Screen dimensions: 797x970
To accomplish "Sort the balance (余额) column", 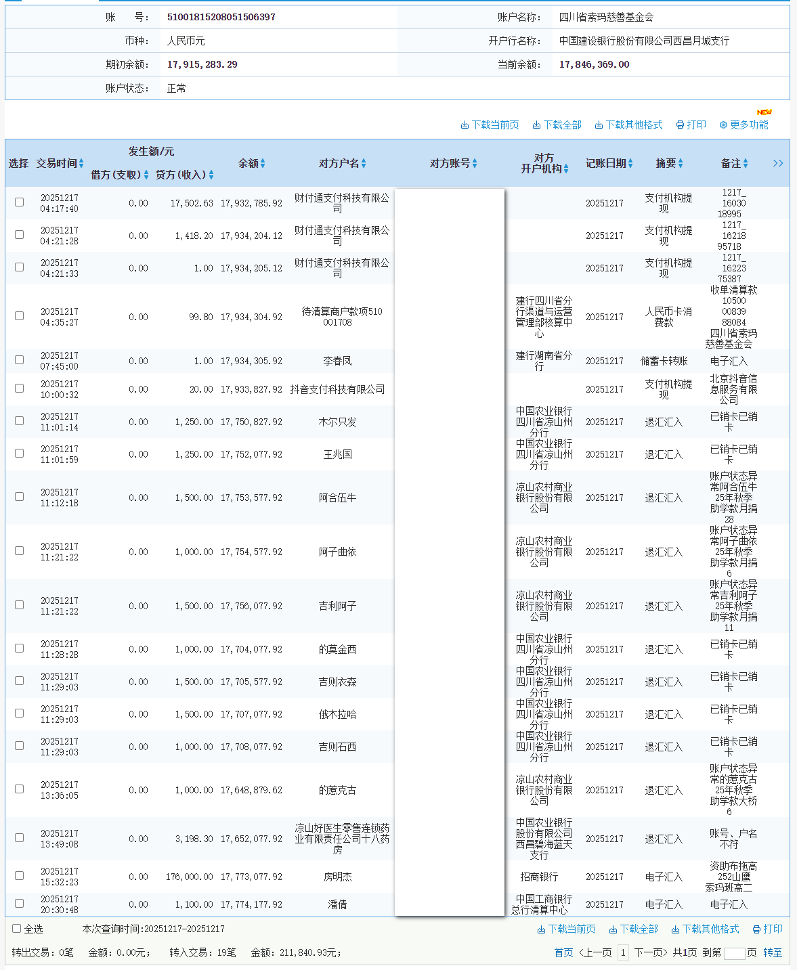I will coord(263,163).
